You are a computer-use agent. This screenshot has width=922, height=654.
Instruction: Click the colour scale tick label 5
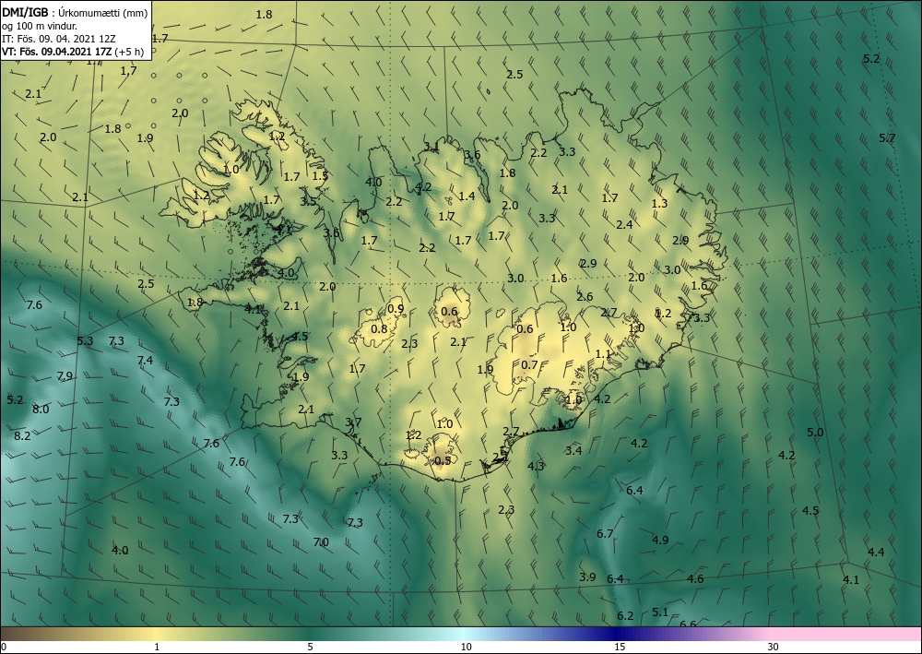pyautogui.click(x=310, y=648)
